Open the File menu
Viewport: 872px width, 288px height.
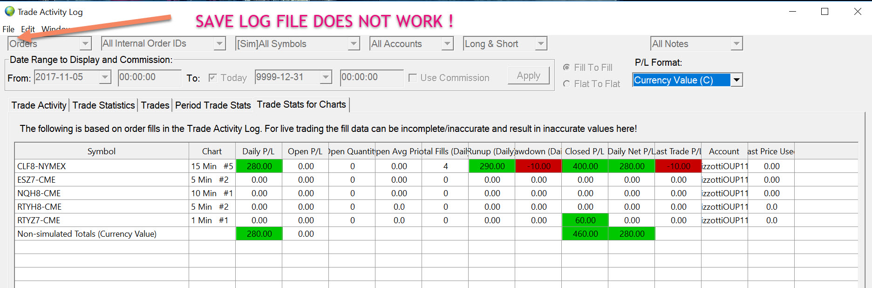8,29
